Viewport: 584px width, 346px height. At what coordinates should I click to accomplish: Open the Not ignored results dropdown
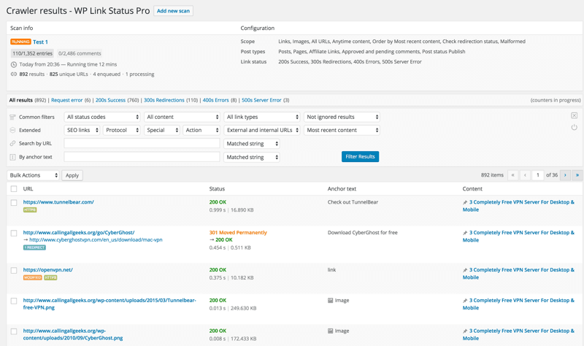pos(342,117)
